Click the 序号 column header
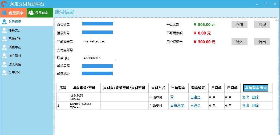 pos(63,88)
